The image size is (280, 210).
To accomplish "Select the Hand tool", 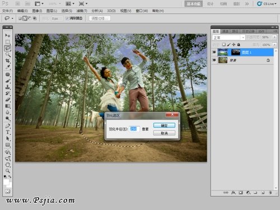I will pos(8,165).
